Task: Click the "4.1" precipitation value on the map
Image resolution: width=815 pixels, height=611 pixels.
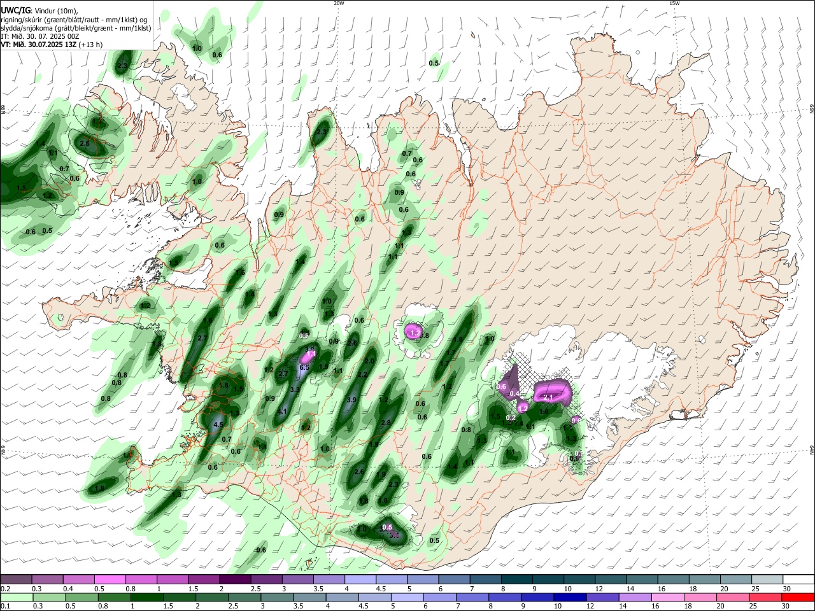Action: point(283,411)
